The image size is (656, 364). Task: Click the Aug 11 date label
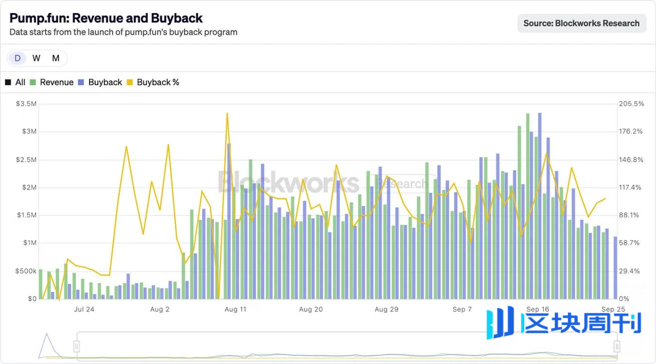[235, 309]
